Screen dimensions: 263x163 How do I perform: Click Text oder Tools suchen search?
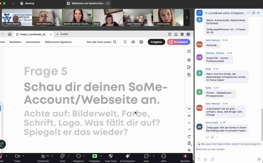coord(101,42)
